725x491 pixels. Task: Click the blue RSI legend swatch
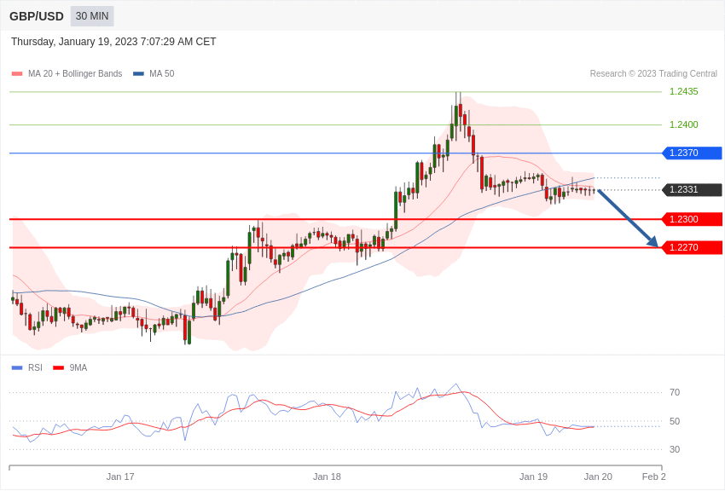click(17, 368)
